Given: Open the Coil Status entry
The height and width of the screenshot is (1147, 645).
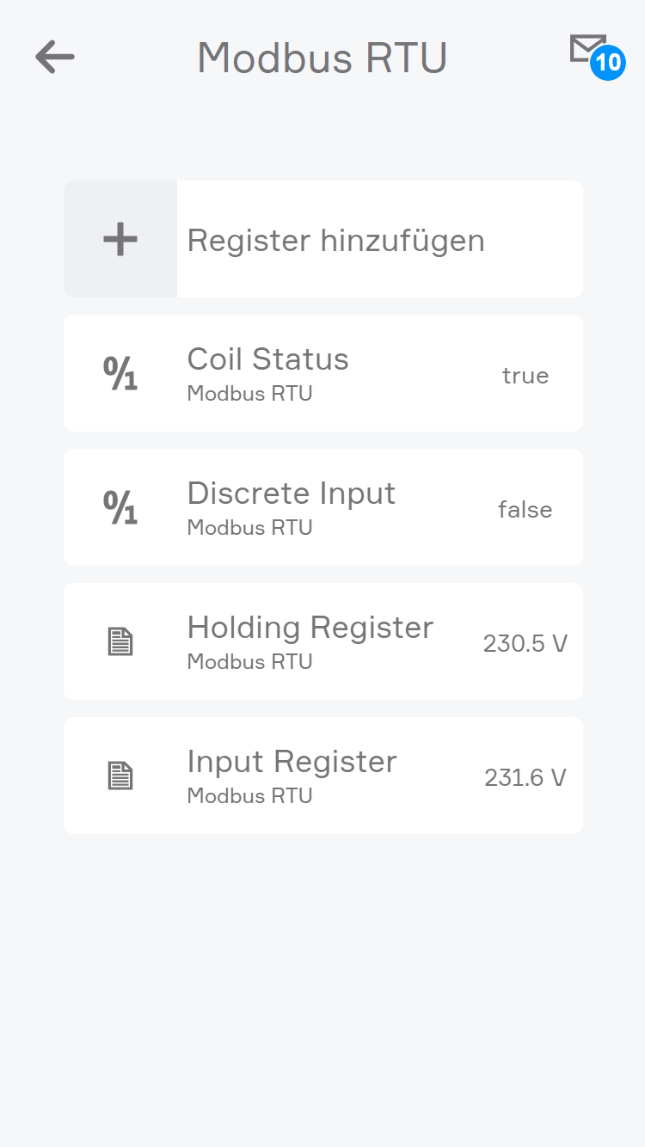Looking at the screenshot, I should [x=267, y=359].
